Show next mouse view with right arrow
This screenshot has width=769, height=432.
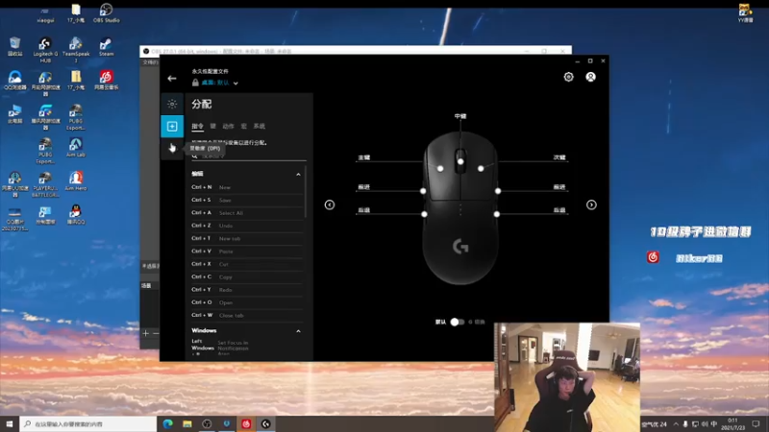[x=591, y=204]
